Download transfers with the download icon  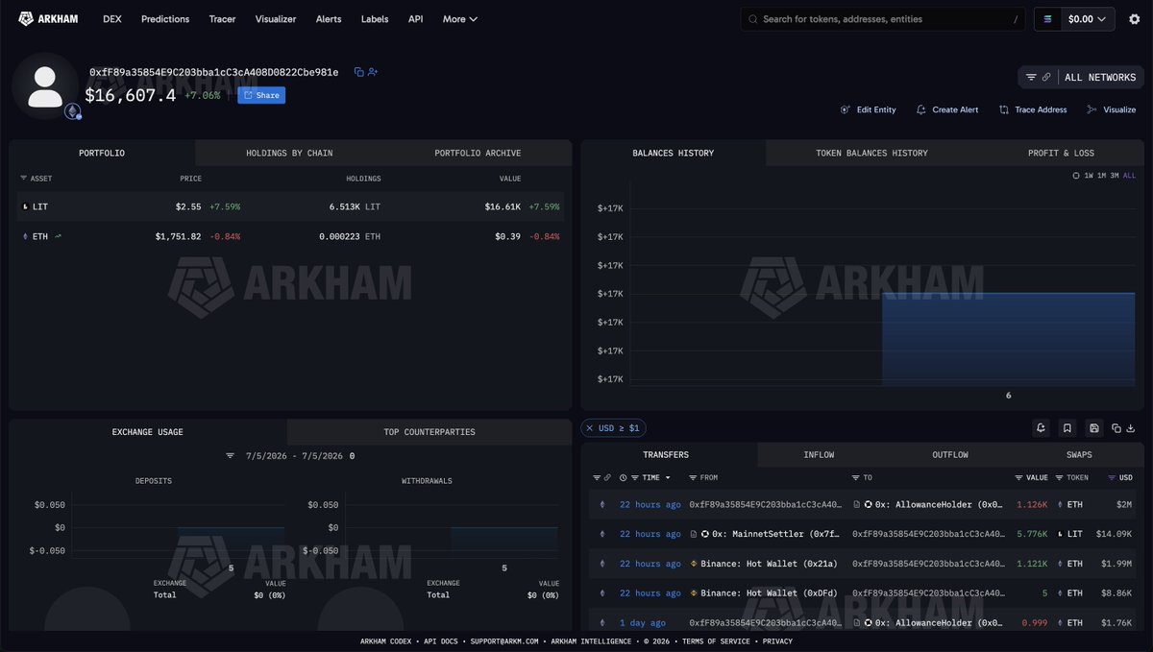tap(1131, 428)
